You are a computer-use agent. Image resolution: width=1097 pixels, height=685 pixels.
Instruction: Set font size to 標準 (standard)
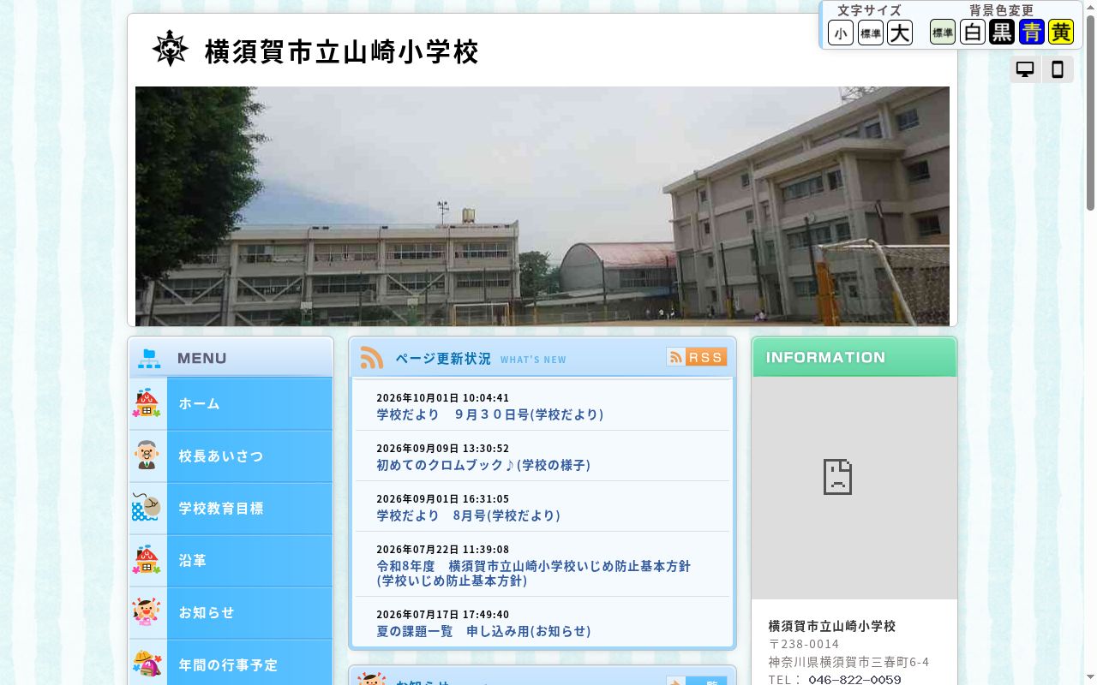[871, 33]
